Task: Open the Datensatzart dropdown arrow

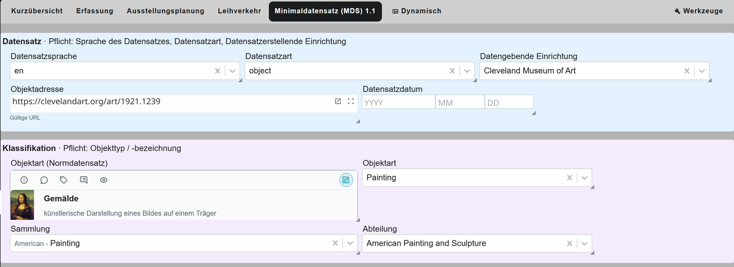Action: 467,71
